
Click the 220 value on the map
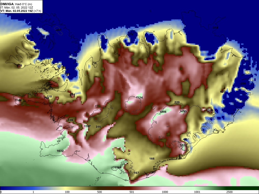[x=177, y=102]
